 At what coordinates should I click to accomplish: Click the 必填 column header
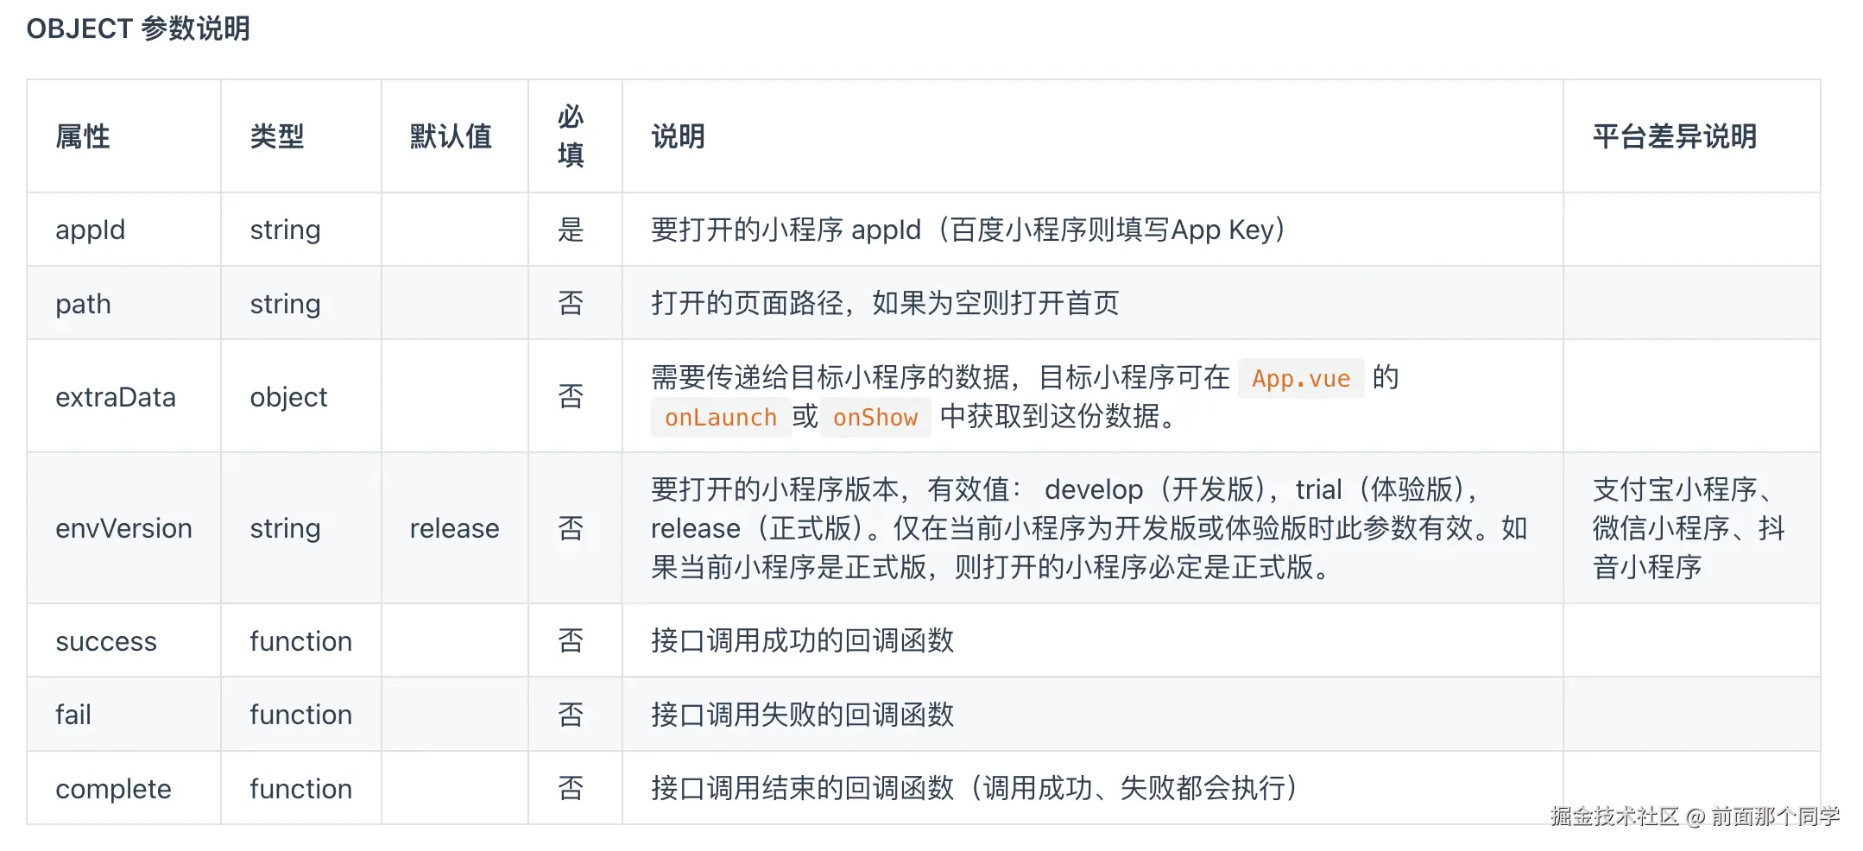pyautogui.click(x=571, y=136)
